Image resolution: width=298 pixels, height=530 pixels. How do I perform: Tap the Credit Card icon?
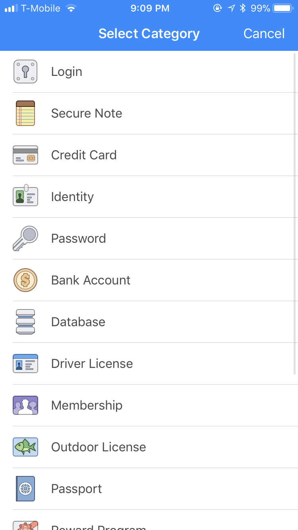pyautogui.click(x=25, y=155)
